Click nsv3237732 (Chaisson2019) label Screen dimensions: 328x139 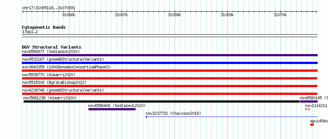coord(173,113)
